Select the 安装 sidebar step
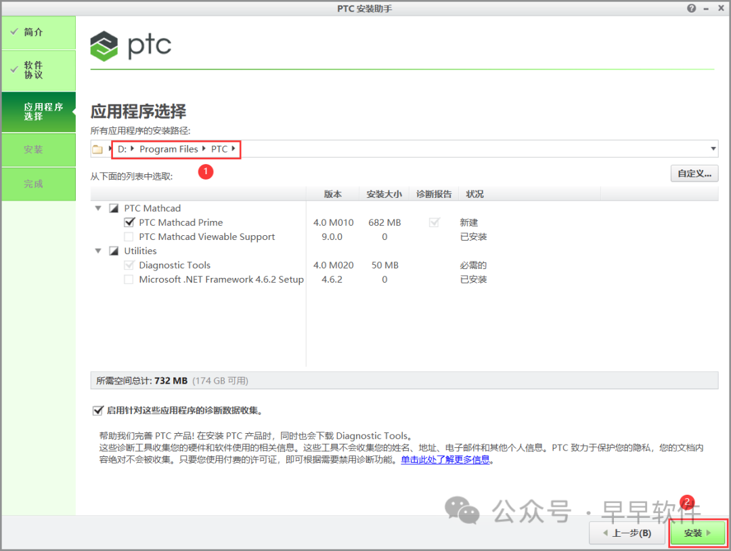The width and height of the screenshot is (731, 551). point(38,150)
